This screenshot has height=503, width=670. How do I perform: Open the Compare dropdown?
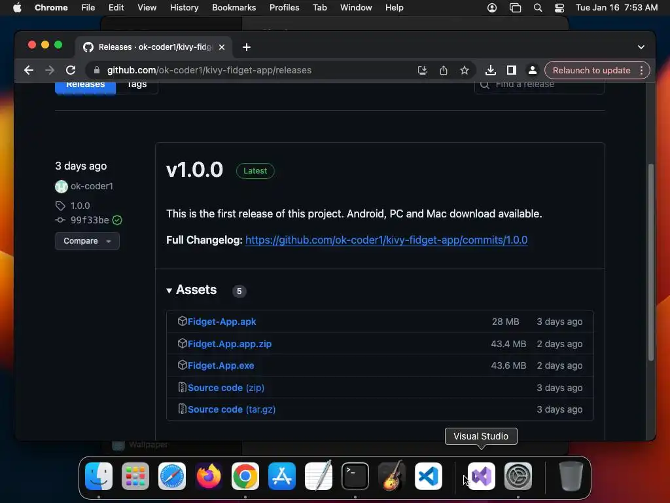pyautogui.click(x=87, y=241)
